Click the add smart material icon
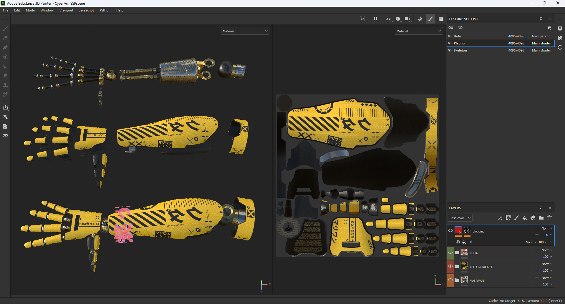 point(533,218)
